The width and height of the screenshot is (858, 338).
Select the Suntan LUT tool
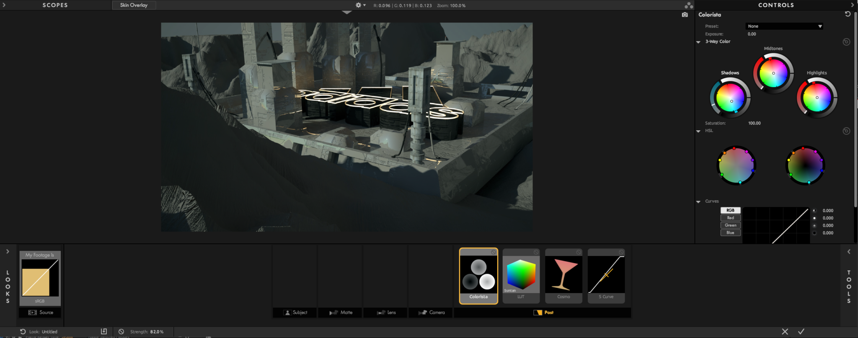(x=521, y=276)
